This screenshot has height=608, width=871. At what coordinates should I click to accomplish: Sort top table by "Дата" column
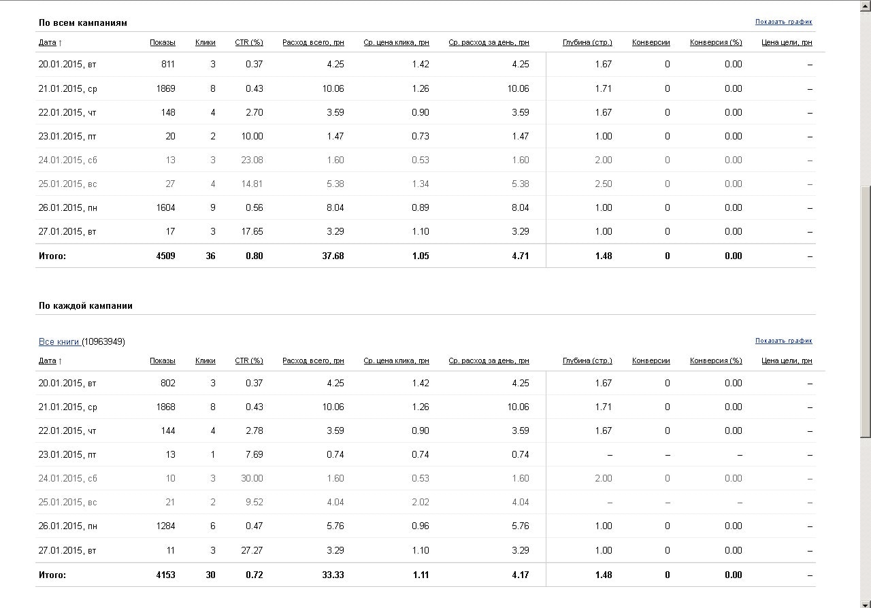(47, 42)
